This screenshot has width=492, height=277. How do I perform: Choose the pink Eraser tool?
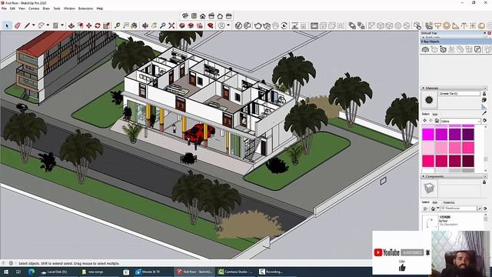18,25
